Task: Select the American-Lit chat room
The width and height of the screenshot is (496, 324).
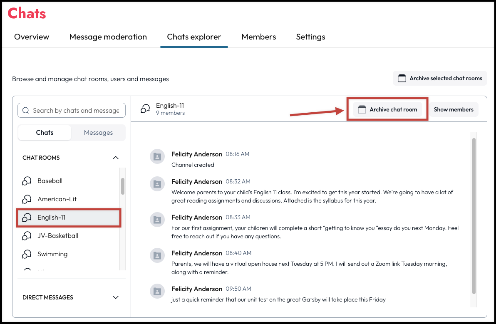Action: (69, 199)
